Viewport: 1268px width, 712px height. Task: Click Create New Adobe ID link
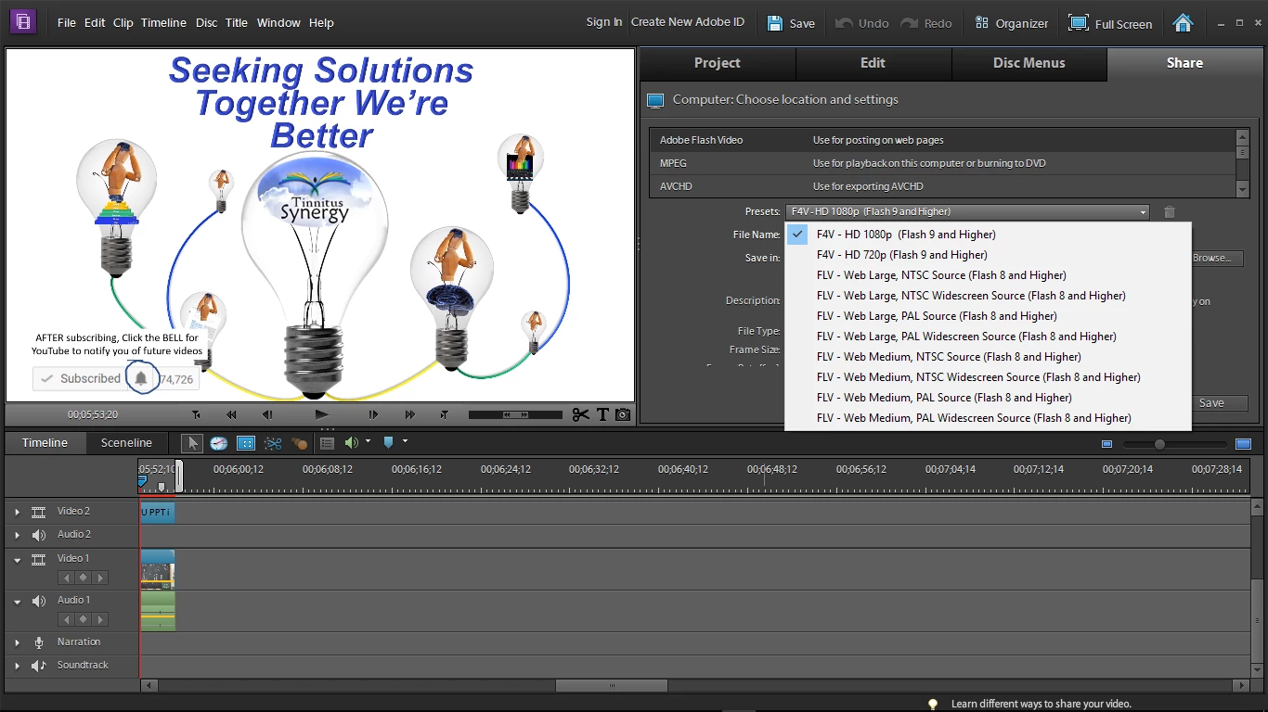coord(688,22)
